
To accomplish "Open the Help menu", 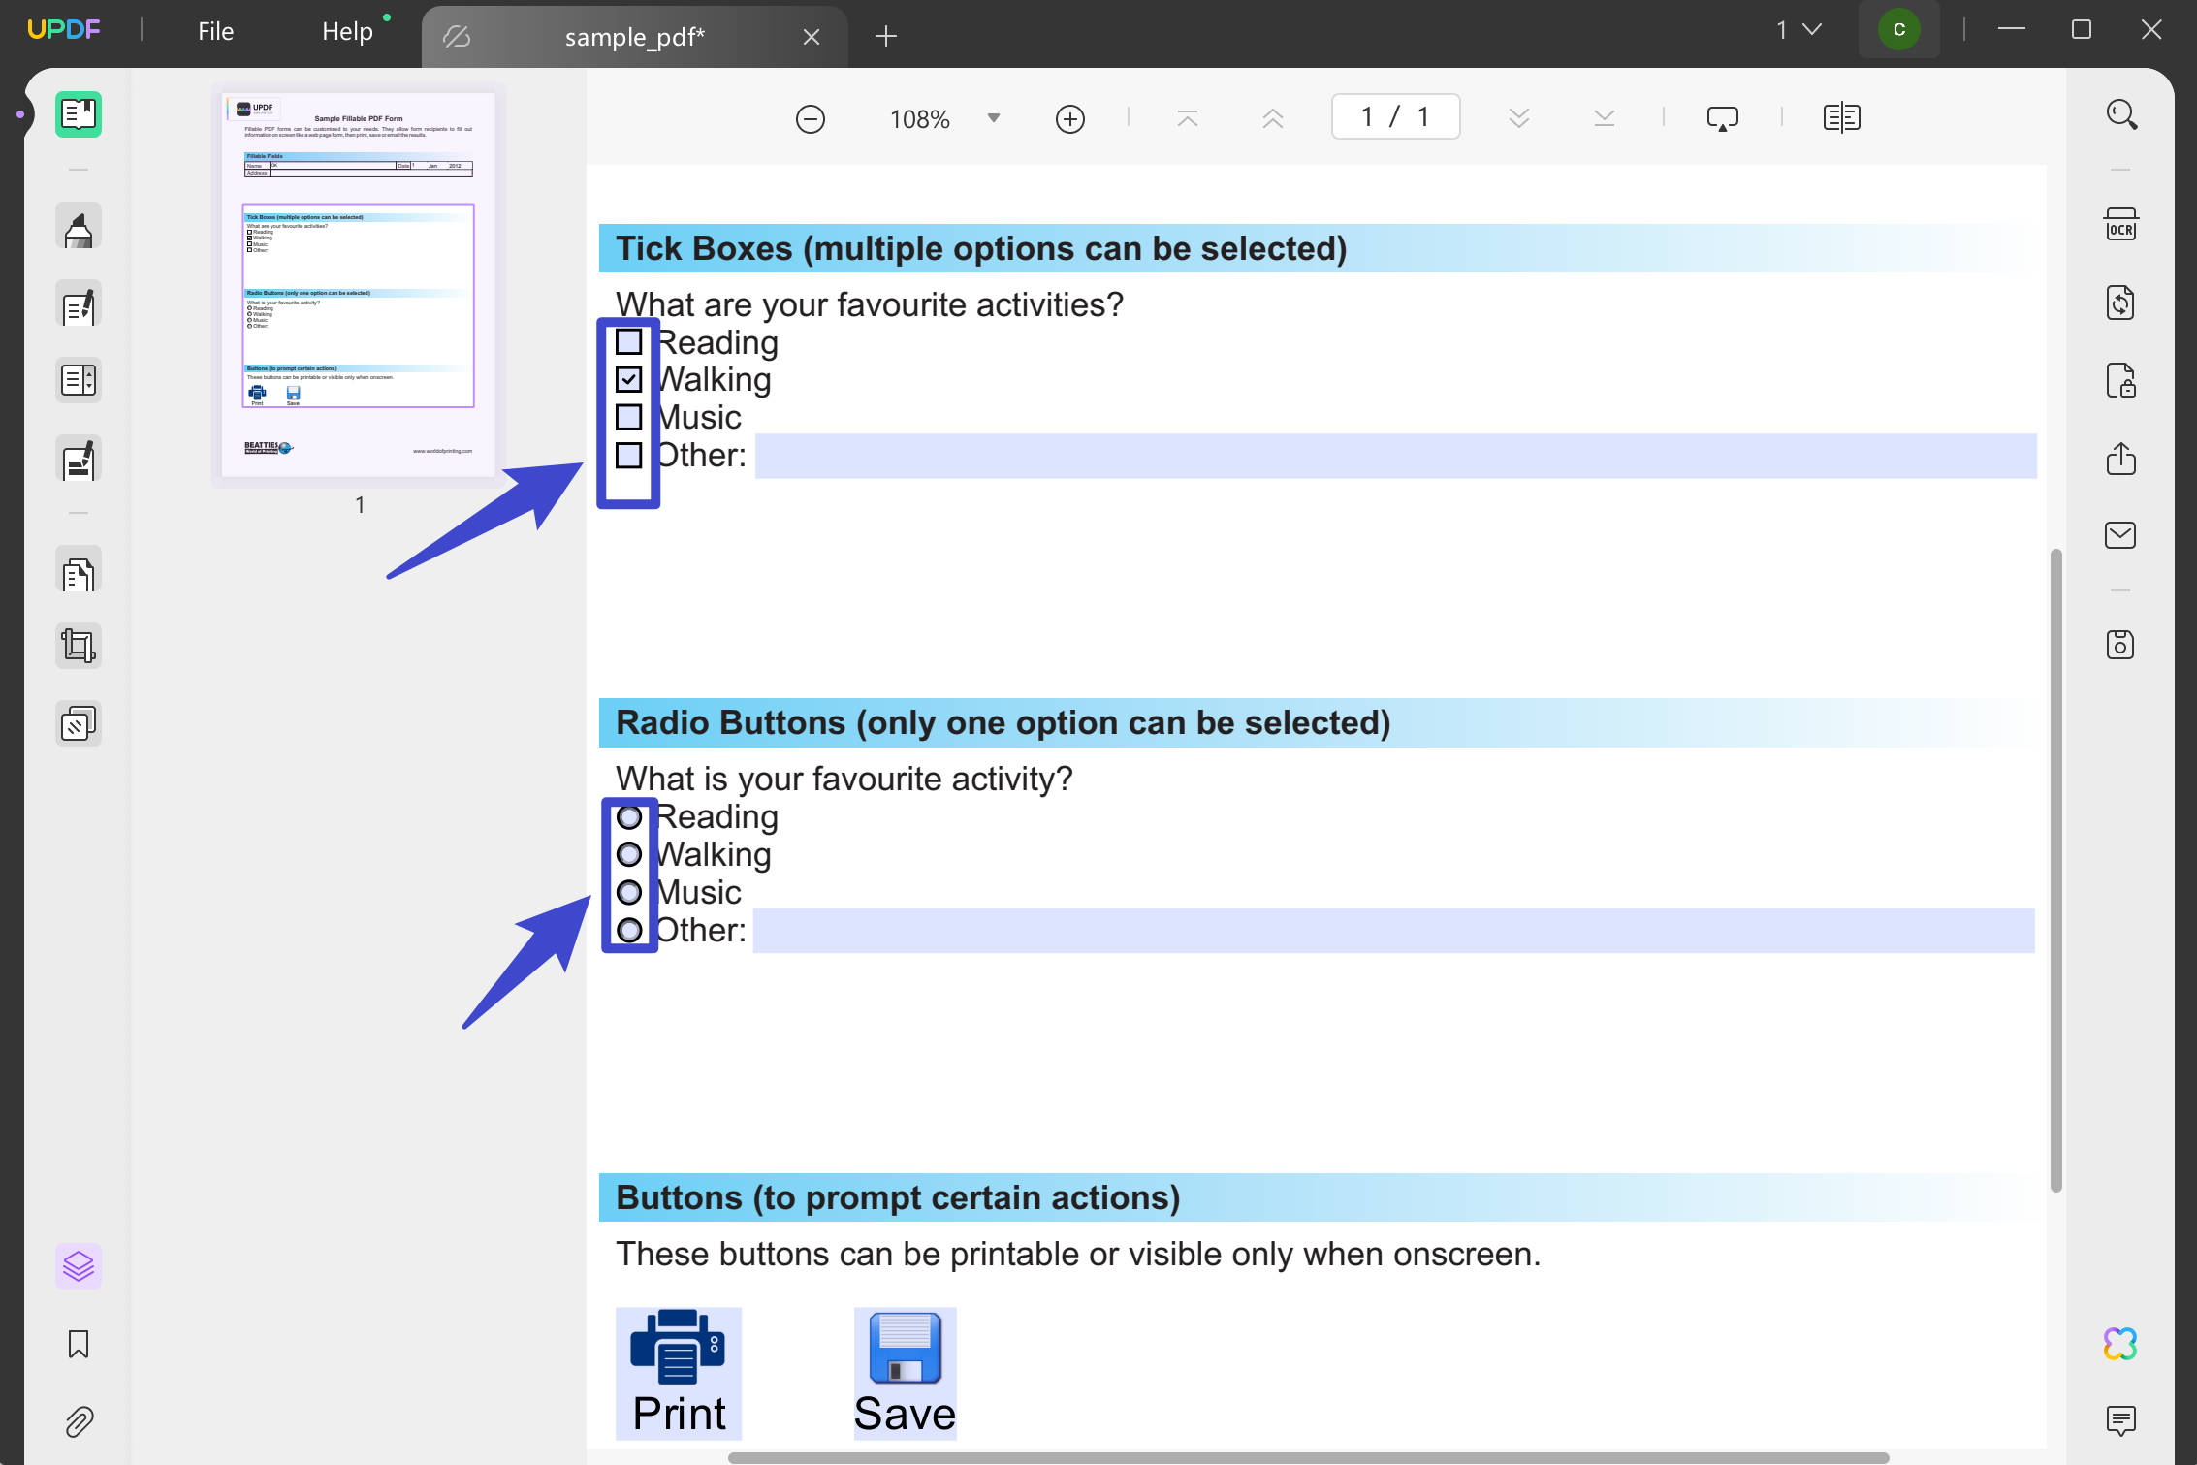I will pyautogui.click(x=347, y=31).
